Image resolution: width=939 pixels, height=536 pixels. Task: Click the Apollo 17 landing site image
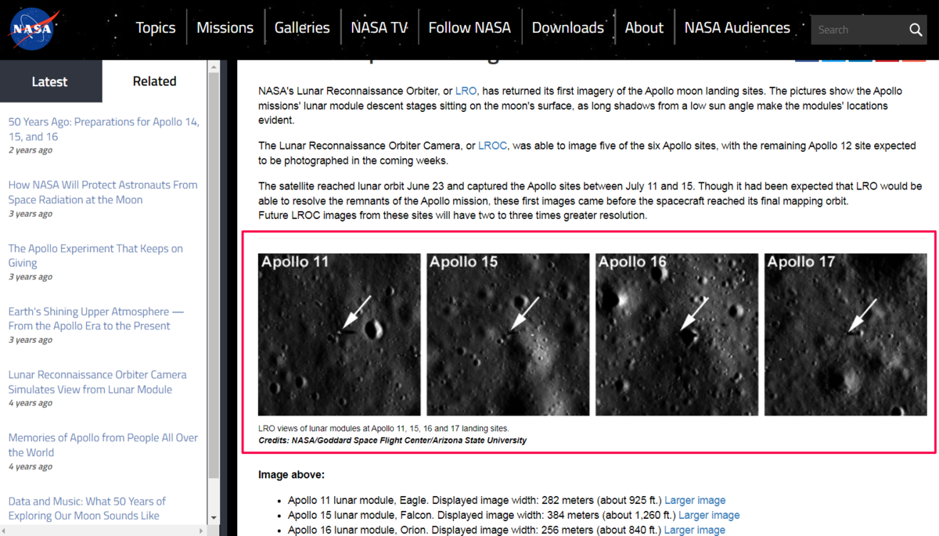pyautogui.click(x=845, y=334)
